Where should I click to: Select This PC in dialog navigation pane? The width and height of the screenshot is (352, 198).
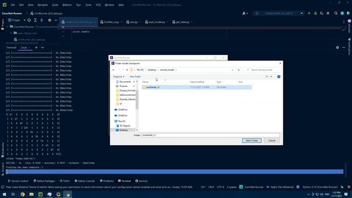click(122, 121)
